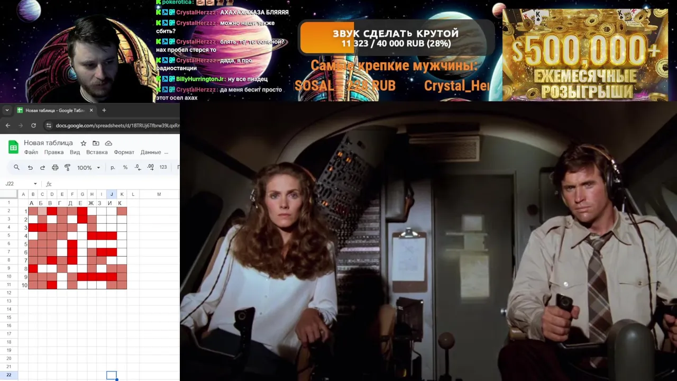
Task: Click cell with number 10 in column A
Action: click(23, 285)
